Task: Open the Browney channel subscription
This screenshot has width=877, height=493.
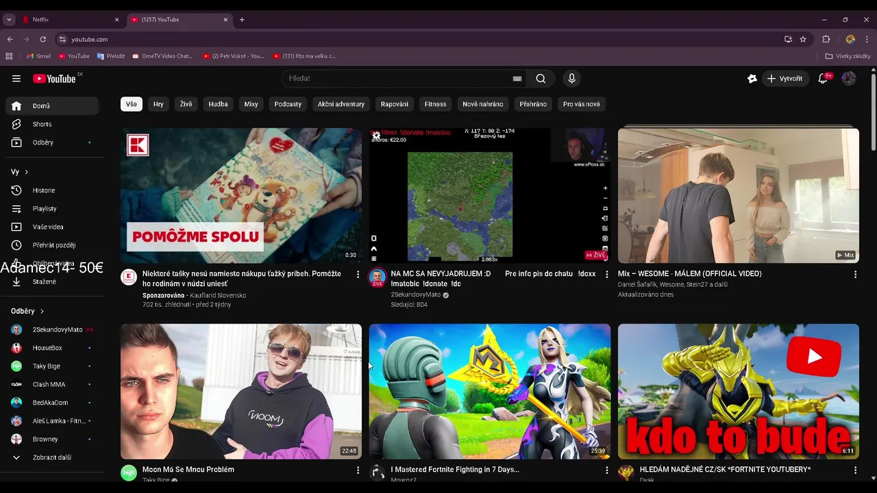Action: pos(52,439)
